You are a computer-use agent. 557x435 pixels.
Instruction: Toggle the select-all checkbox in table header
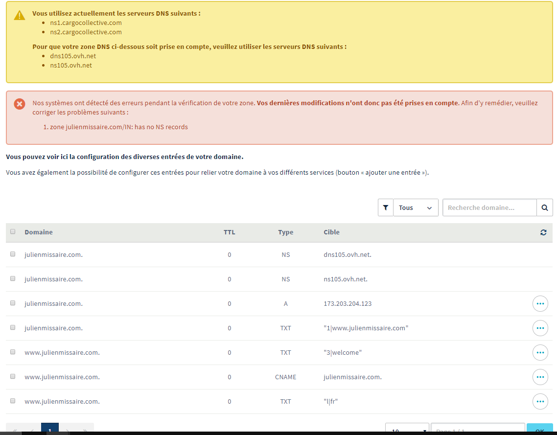point(13,232)
